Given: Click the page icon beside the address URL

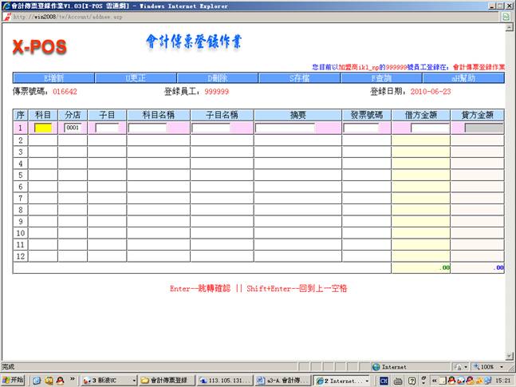Looking at the screenshot, I should (x=7, y=16).
